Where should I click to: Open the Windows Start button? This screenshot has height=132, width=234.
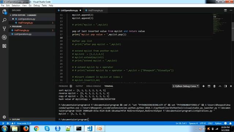click(x=5, y=129)
